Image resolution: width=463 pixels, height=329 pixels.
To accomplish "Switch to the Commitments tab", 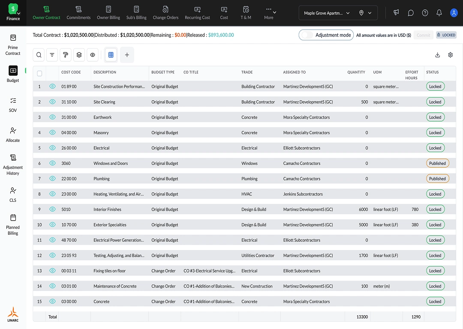I will click(78, 13).
